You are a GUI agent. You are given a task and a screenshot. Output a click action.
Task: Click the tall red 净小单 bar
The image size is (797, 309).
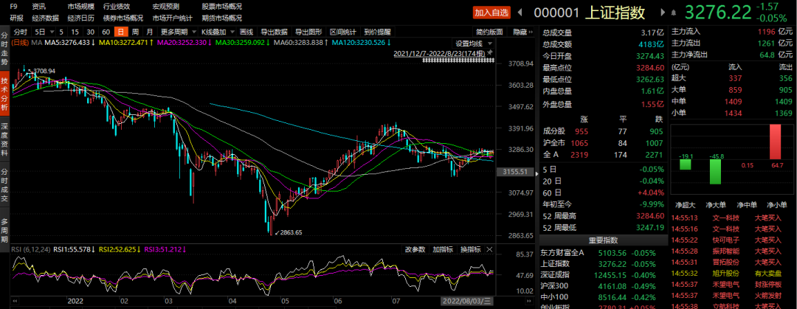(x=775, y=146)
